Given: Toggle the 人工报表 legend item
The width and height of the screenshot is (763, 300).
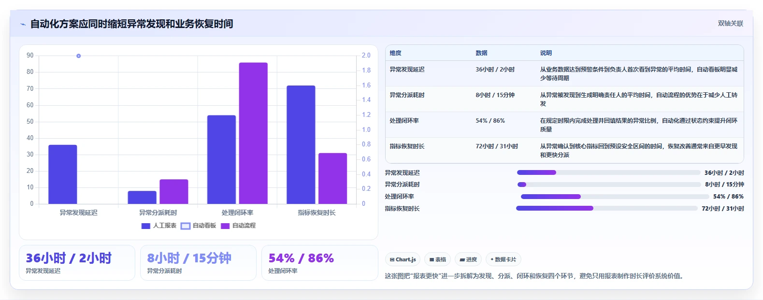Looking at the screenshot, I should (159, 226).
